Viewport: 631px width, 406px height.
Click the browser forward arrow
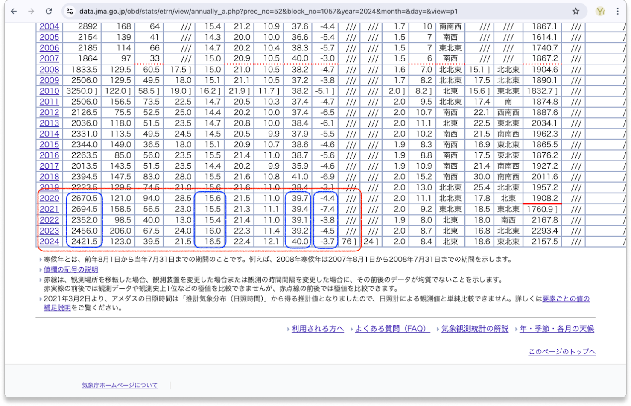tap(31, 12)
